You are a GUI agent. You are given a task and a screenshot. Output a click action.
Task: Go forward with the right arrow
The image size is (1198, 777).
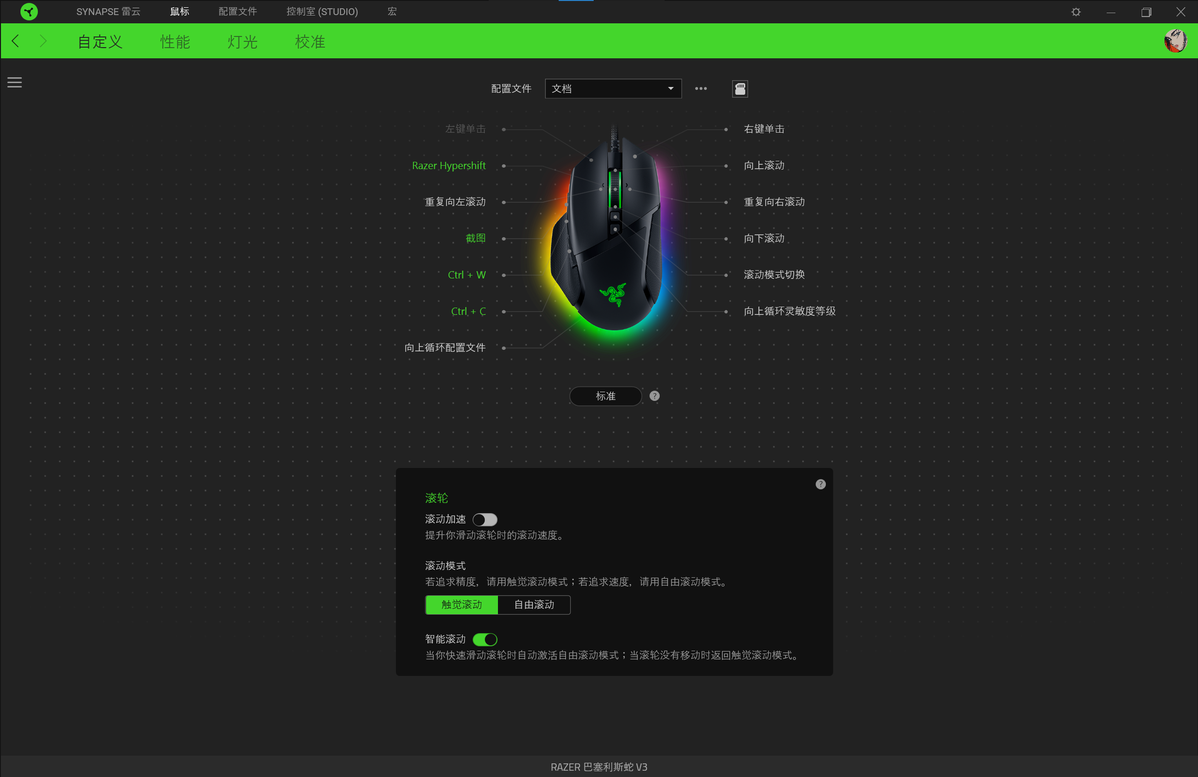point(43,41)
